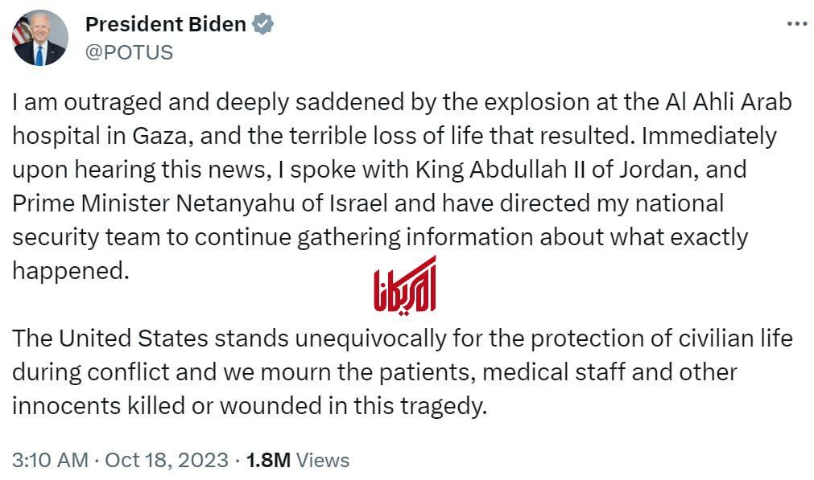Image resolution: width=814 pixels, height=480 pixels.
Task: Open the 1.8M view count
Action: 268,460
